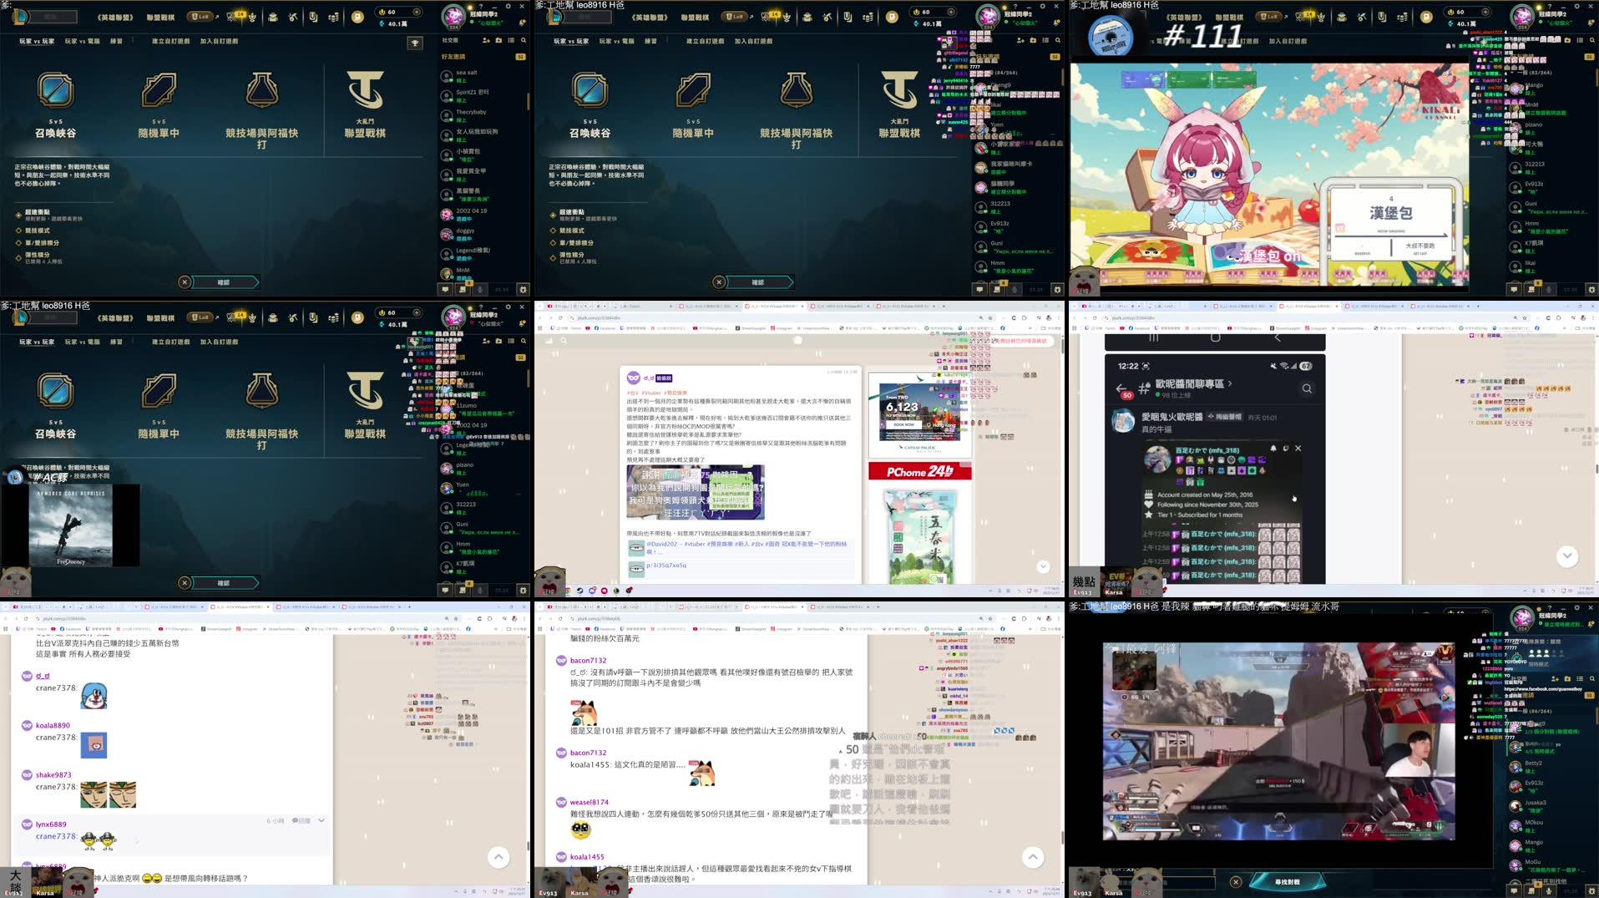Click the circular scroll-down chevron on the Plurk page
This screenshot has height=898, width=1599.
click(1042, 566)
